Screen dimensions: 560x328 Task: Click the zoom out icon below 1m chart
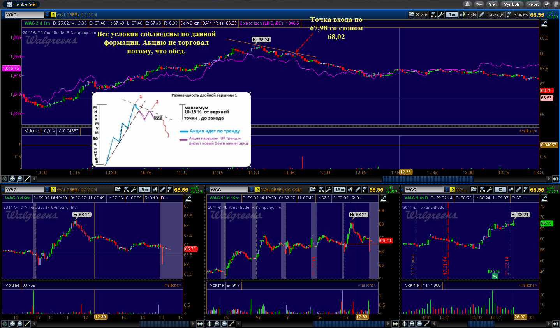tap(19, 179)
